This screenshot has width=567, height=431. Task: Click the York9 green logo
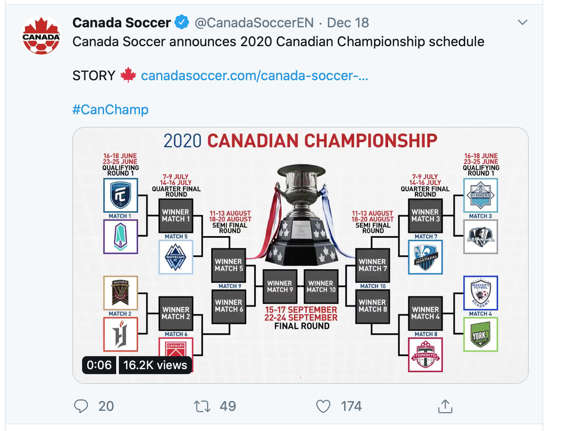[x=480, y=334]
